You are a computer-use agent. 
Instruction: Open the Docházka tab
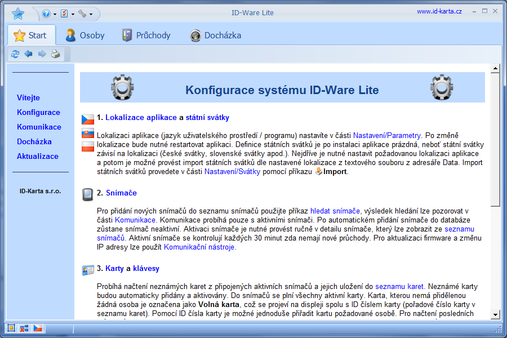click(x=216, y=35)
